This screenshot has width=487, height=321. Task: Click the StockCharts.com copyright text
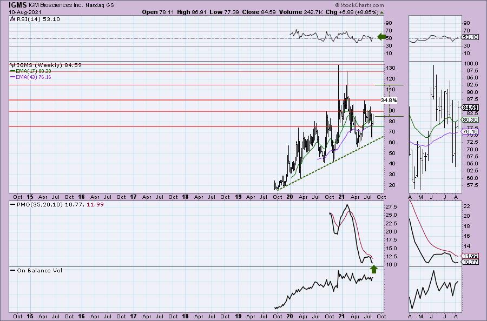coord(359,5)
